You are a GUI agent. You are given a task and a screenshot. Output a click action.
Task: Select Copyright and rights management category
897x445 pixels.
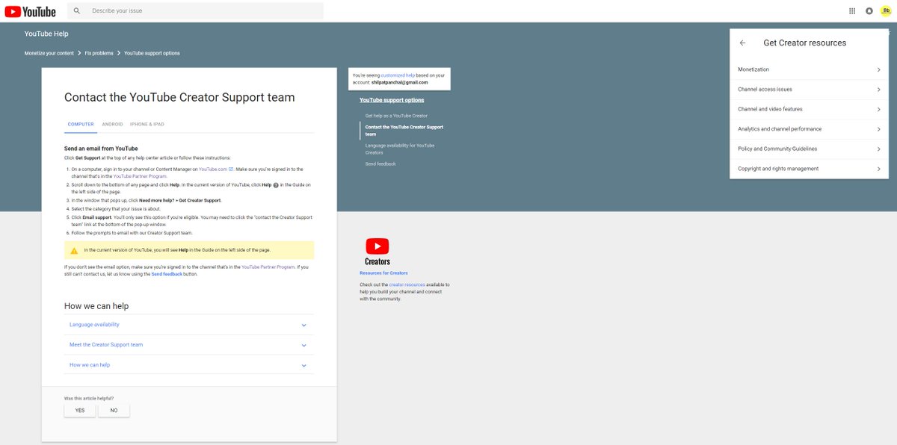810,169
